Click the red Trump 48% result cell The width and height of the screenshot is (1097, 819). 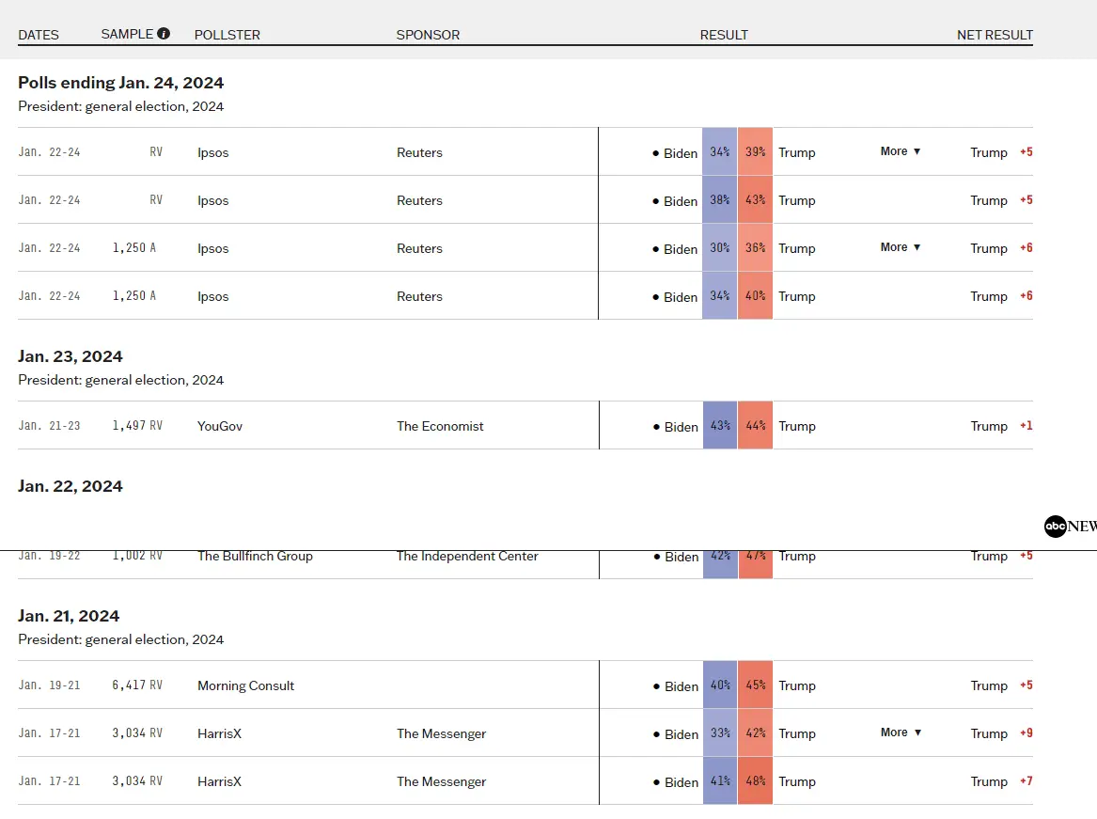[755, 780]
